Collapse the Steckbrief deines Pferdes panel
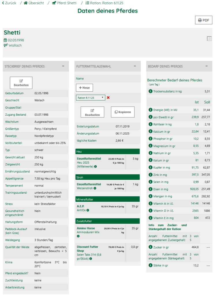This screenshot has width=216, height=296. tap(63, 66)
